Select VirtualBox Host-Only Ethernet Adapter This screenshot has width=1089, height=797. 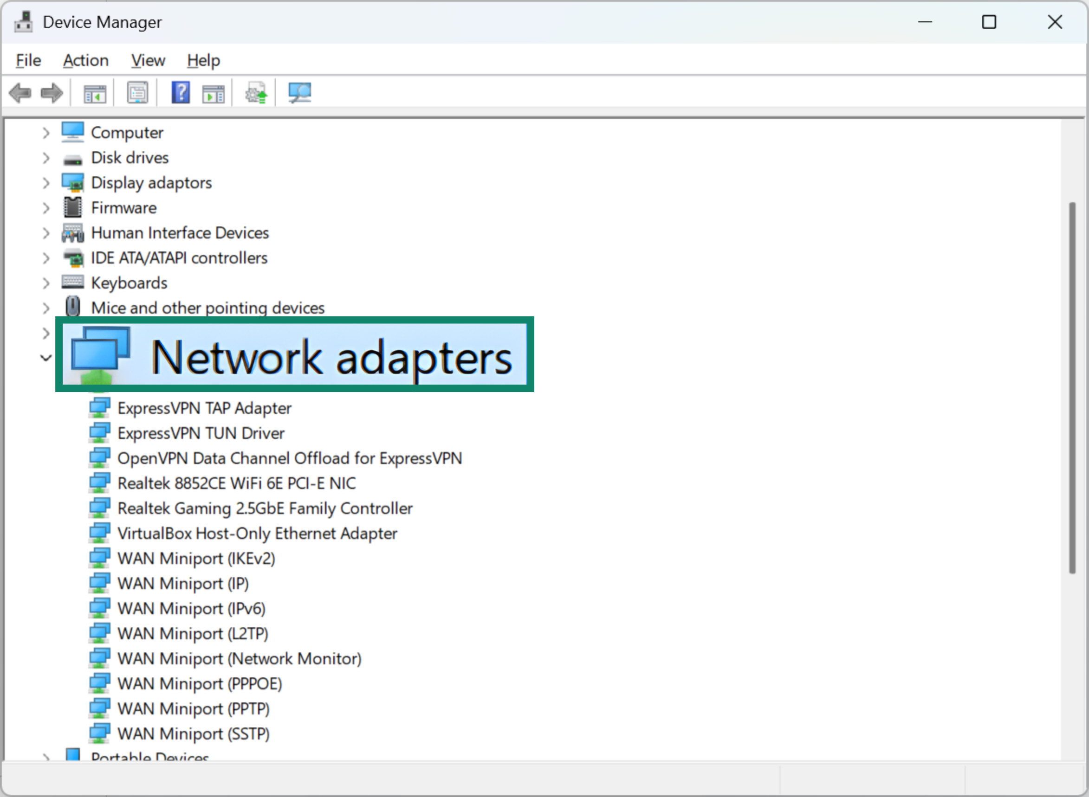click(x=257, y=533)
